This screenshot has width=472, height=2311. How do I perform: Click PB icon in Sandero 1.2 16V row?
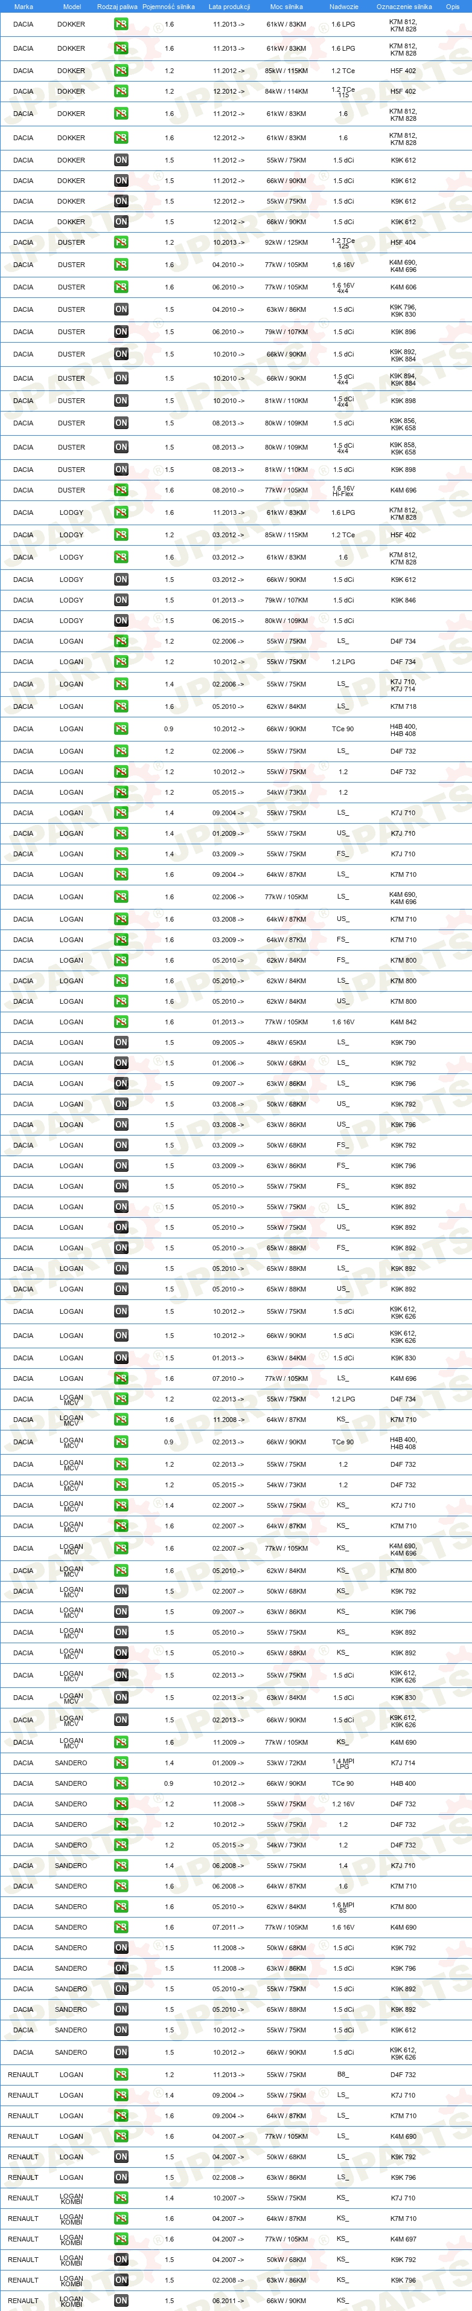pos(121,1804)
